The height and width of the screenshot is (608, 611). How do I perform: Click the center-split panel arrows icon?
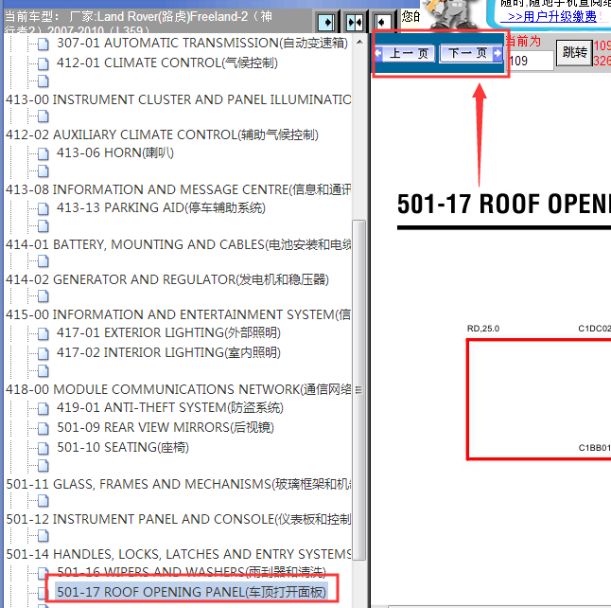click(355, 22)
